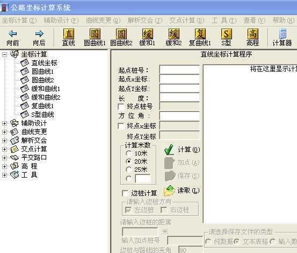Open the 交点计算 menu
Screen dimensions: 297x253
[186, 20]
